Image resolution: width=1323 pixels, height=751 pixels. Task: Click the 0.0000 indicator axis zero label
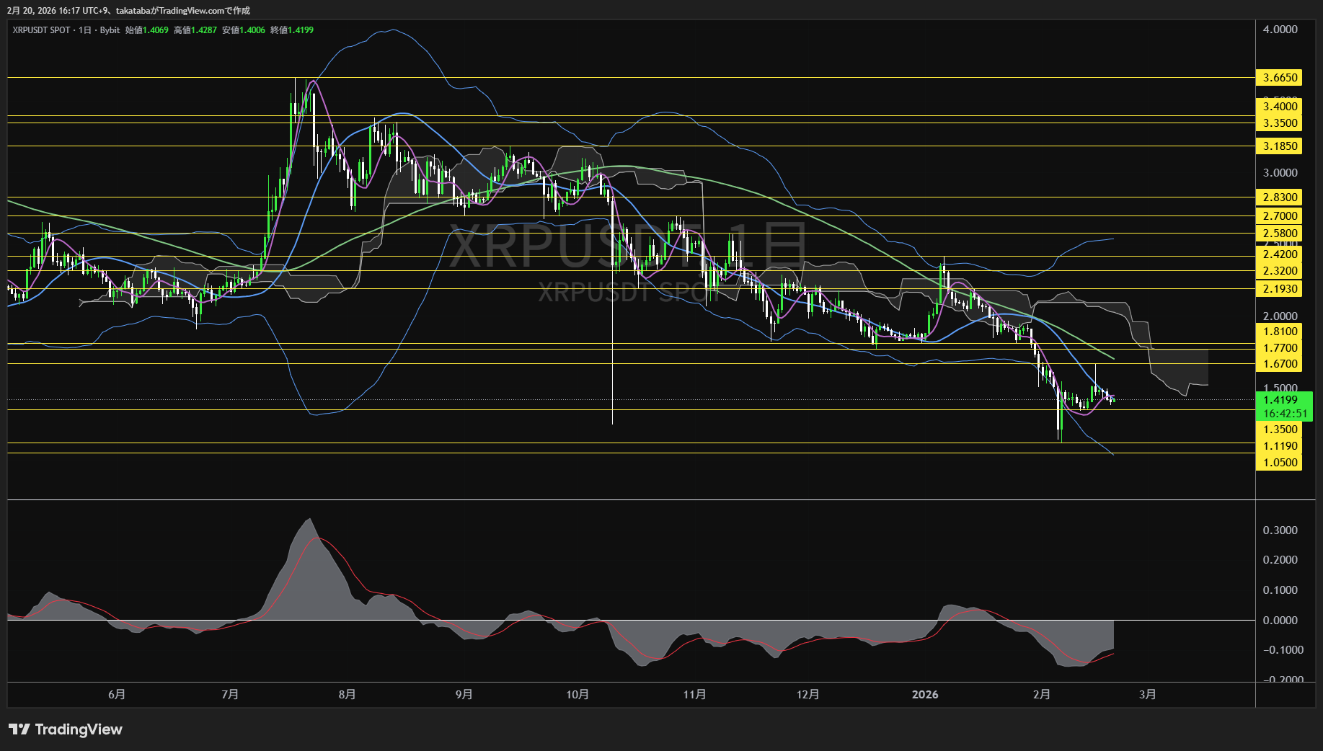click(1280, 620)
